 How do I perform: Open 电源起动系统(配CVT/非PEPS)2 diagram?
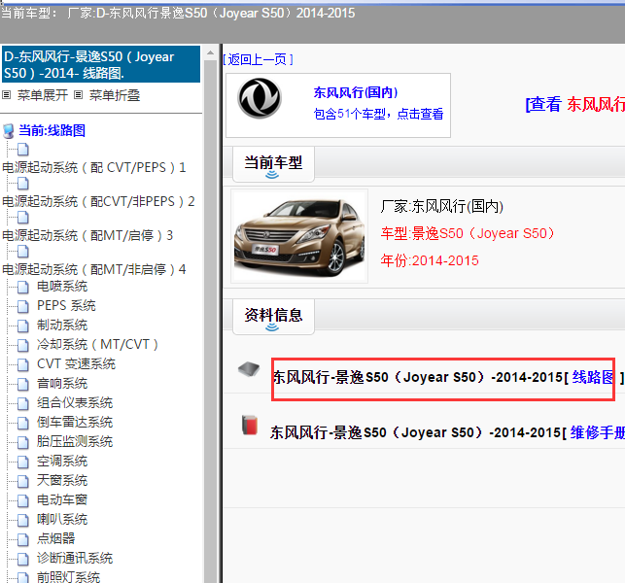point(98,201)
